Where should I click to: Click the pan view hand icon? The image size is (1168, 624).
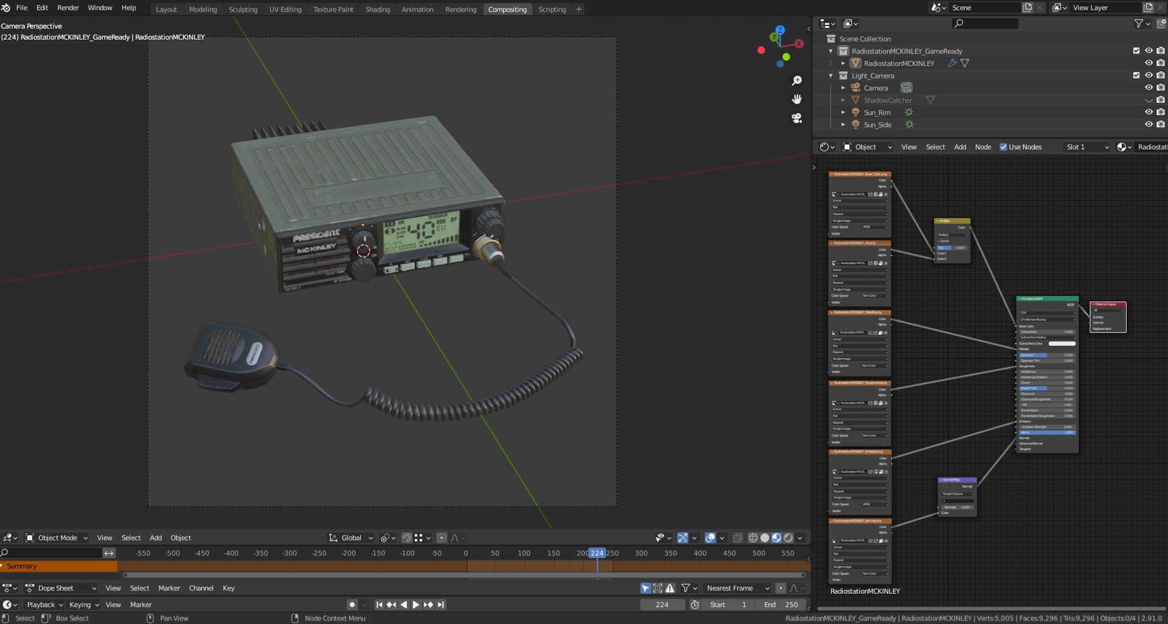[x=796, y=99]
